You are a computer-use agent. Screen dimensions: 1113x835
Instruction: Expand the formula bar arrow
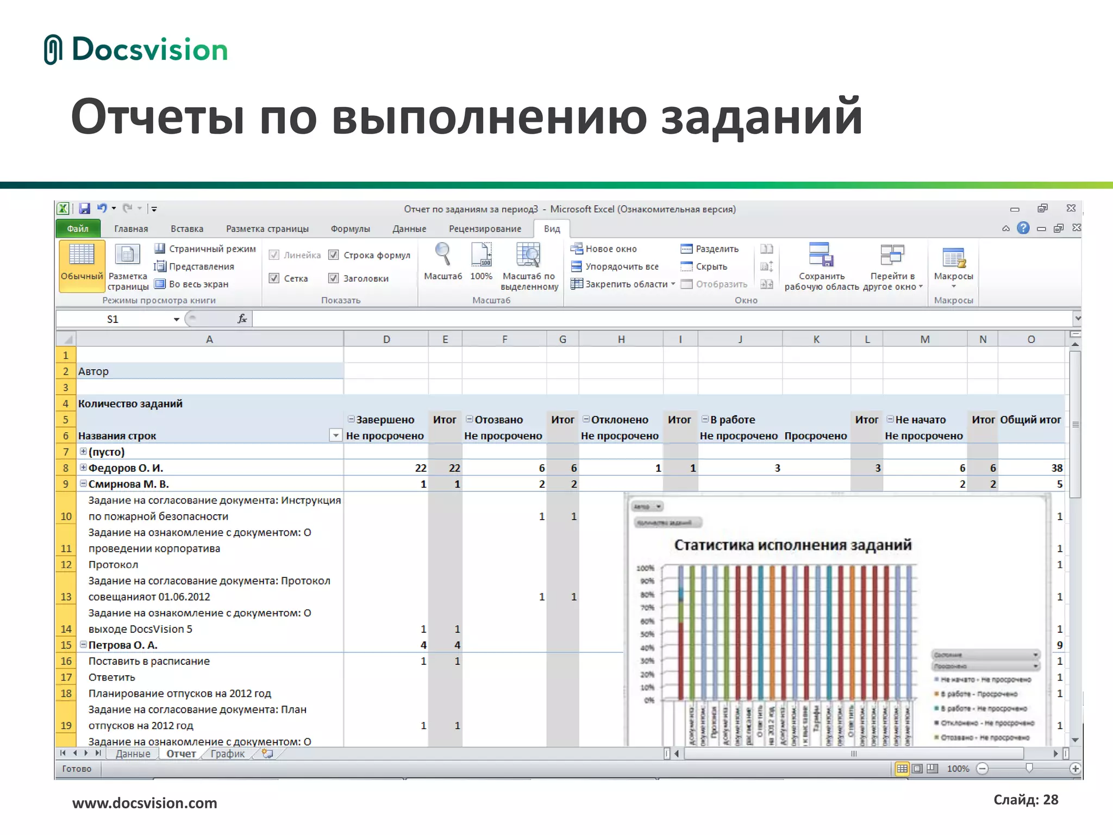click(1077, 318)
